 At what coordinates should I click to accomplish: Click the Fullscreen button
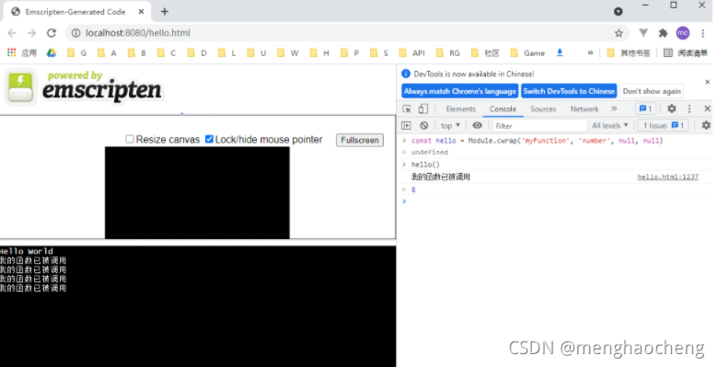click(x=359, y=140)
